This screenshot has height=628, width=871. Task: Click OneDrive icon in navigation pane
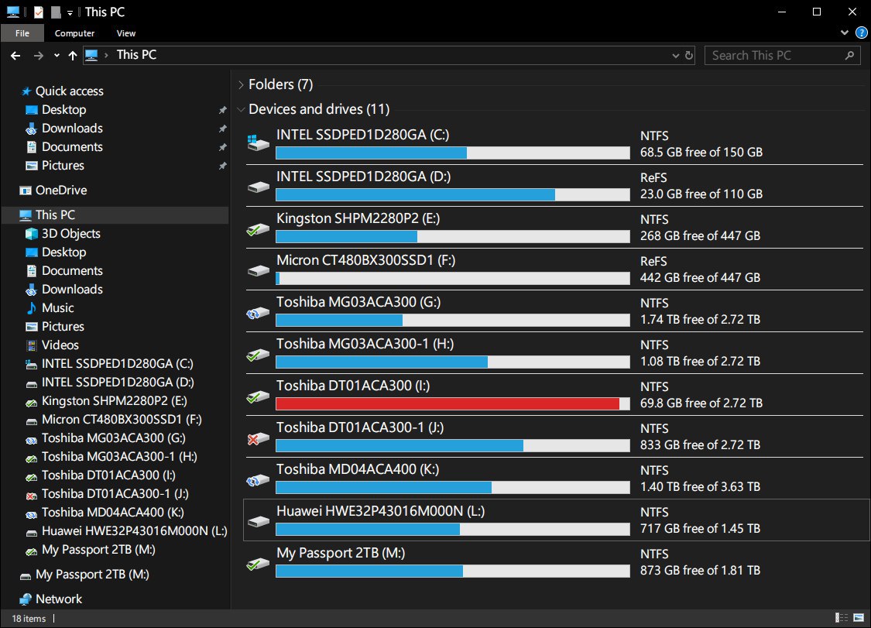[x=25, y=190]
